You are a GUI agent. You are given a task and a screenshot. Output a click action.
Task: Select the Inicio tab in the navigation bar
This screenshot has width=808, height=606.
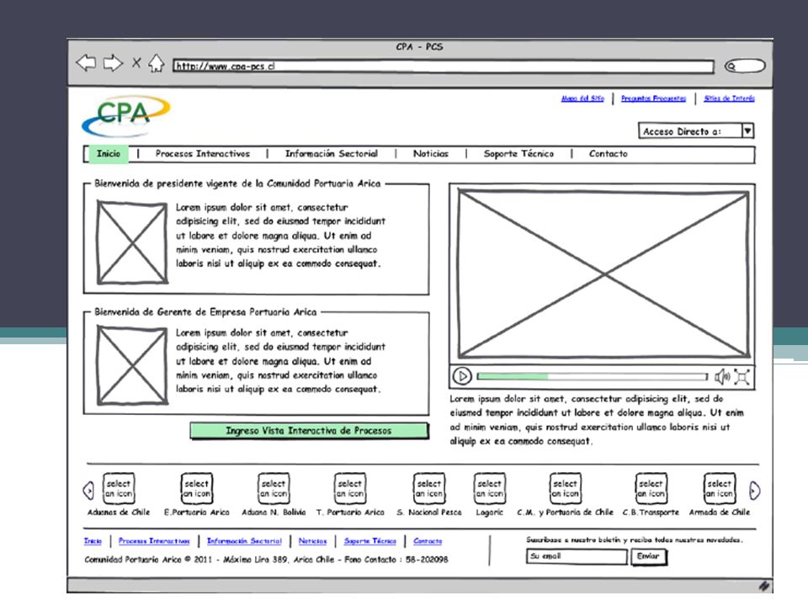(x=109, y=153)
